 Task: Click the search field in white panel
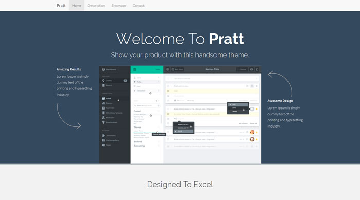pyautogui.click(x=147, y=105)
